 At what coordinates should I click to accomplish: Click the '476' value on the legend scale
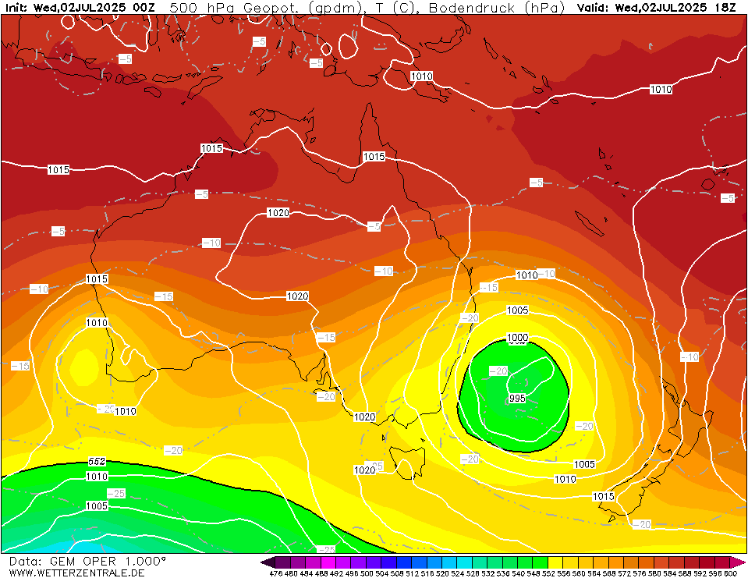click(276, 573)
